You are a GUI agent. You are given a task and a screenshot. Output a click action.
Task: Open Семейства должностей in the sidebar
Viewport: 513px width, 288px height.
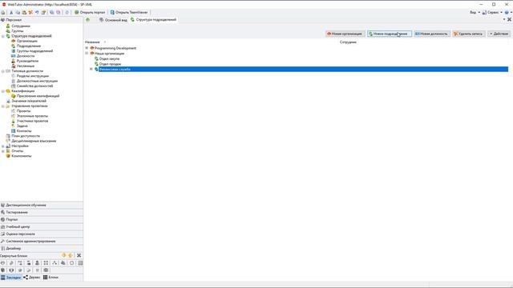[x=34, y=86]
